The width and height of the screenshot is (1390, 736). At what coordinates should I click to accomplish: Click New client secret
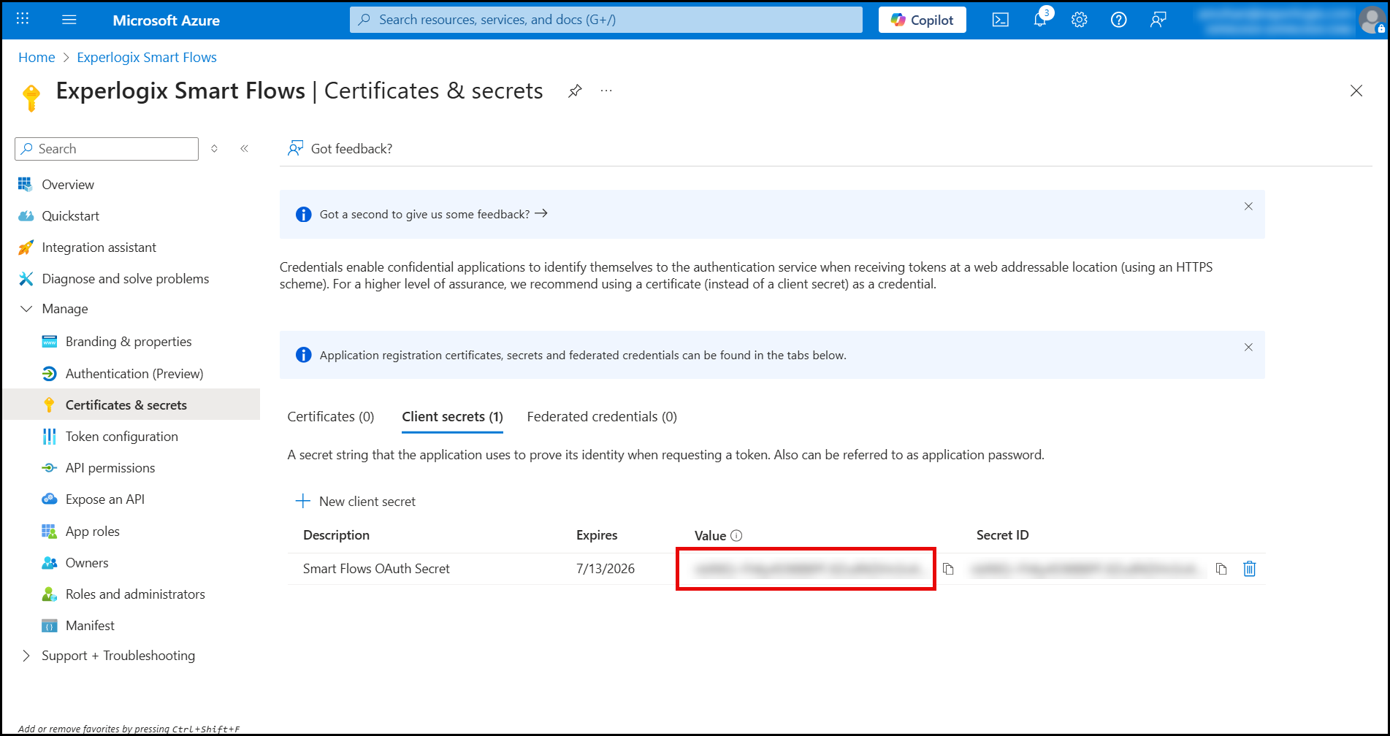coord(356,502)
